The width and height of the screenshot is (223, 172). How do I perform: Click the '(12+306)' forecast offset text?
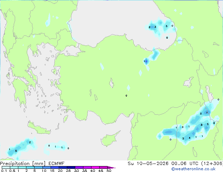(212, 164)
